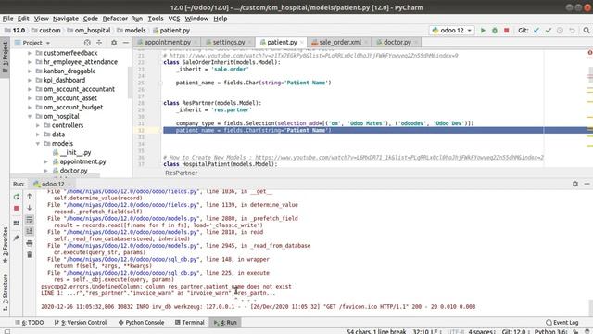Toggle the Structure side panel
Image resolution: width=593 pixels, height=334 pixels.
(x=5, y=292)
